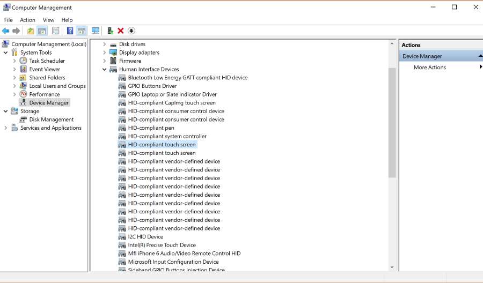Expand Local Users and Groups node

pos(14,86)
